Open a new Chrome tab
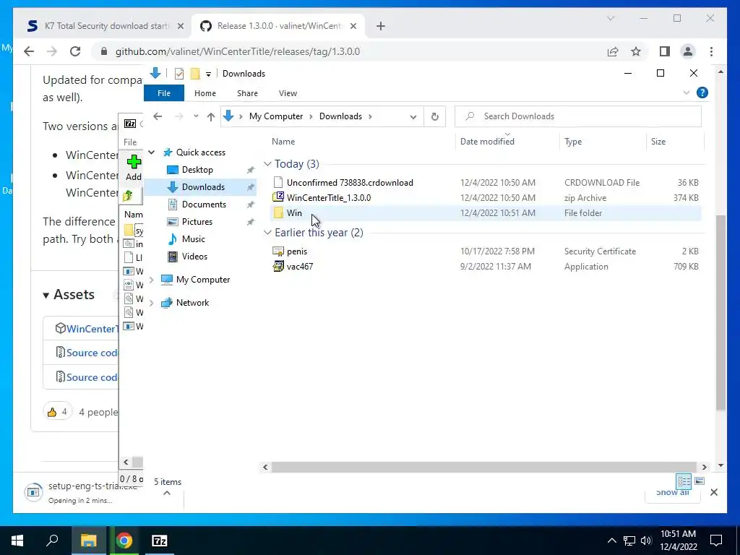This screenshot has height=555, width=740. 381,27
